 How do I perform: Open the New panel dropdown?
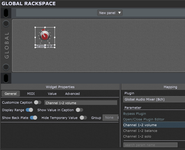pos(110,13)
